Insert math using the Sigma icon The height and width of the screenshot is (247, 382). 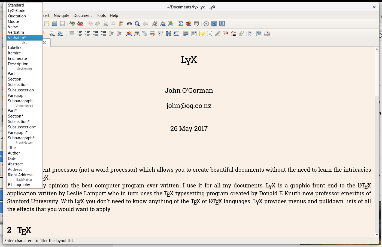180,24
